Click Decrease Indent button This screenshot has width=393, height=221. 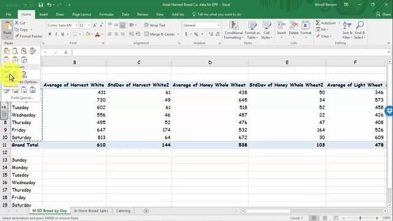(x=131, y=34)
